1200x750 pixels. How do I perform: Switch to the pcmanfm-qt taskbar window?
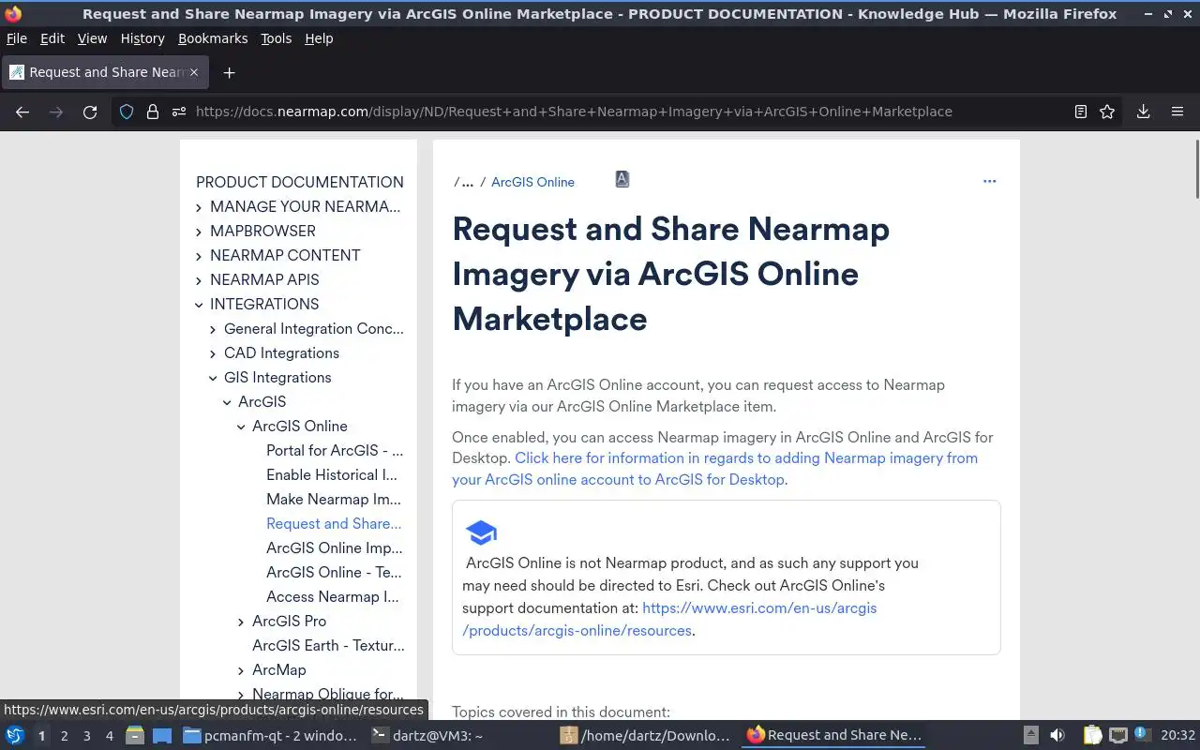pos(270,735)
